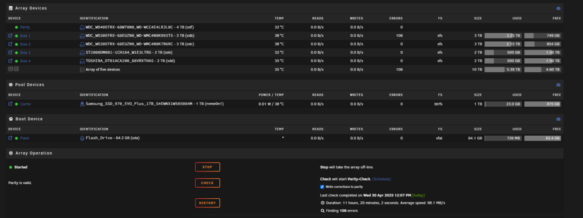Screen dimensions: 583x218
Task: Open the parity check HISTORY
Action: (208, 203)
